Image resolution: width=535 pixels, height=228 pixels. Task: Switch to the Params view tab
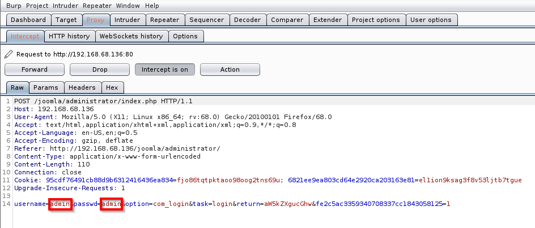tap(46, 87)
